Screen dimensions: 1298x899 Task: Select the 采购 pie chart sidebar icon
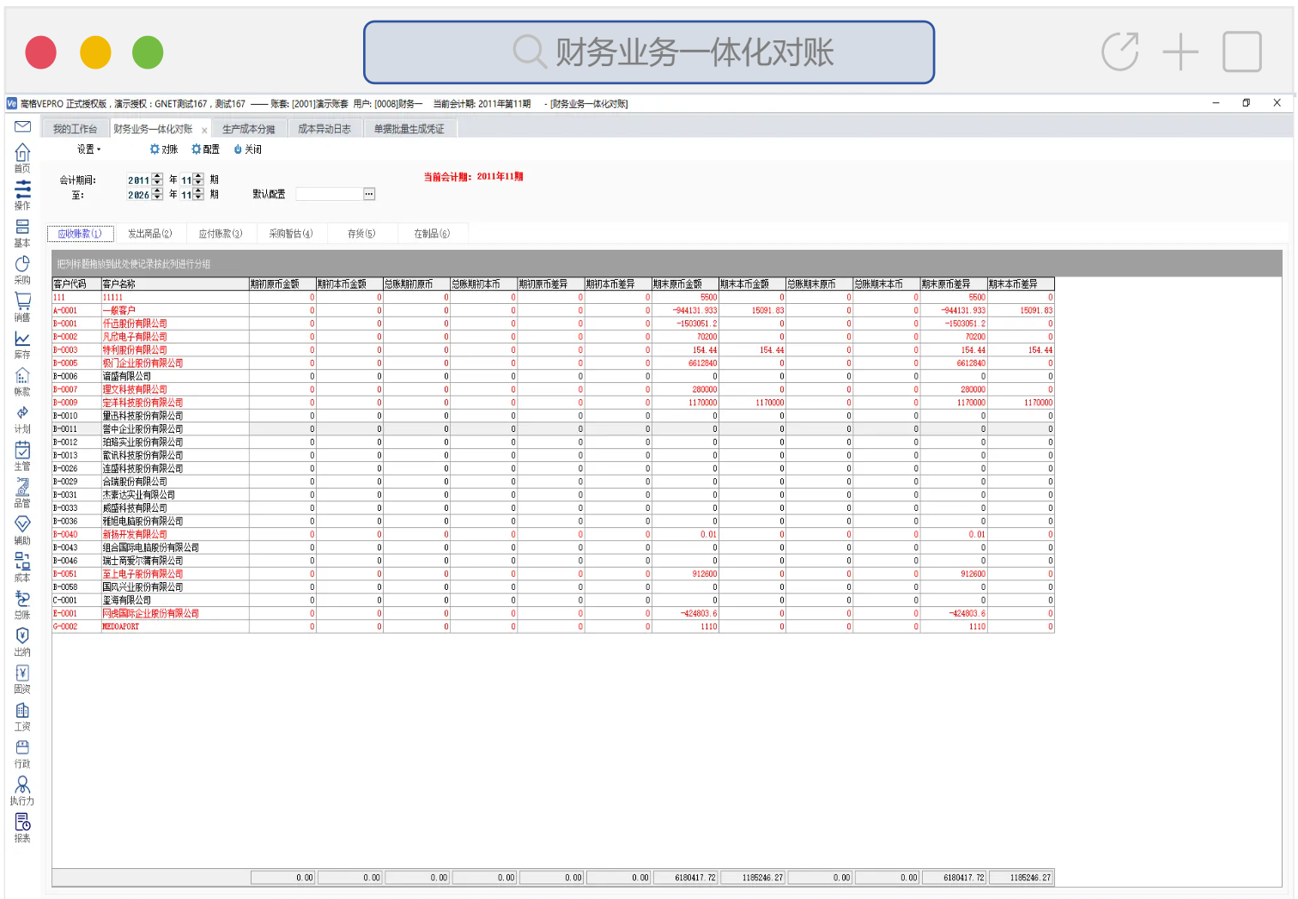click(22, 268)
